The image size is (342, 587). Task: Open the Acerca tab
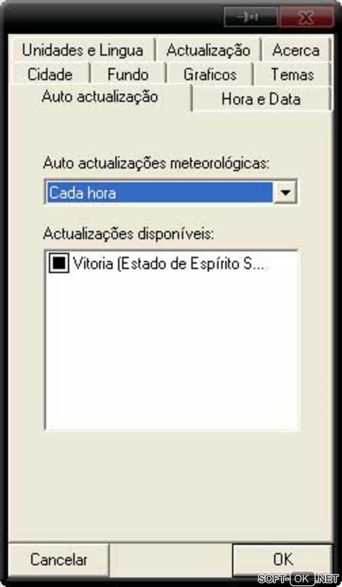[296, 50]
